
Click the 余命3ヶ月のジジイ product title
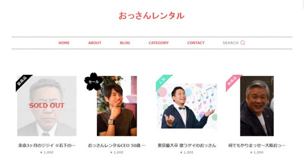point(47,145)
